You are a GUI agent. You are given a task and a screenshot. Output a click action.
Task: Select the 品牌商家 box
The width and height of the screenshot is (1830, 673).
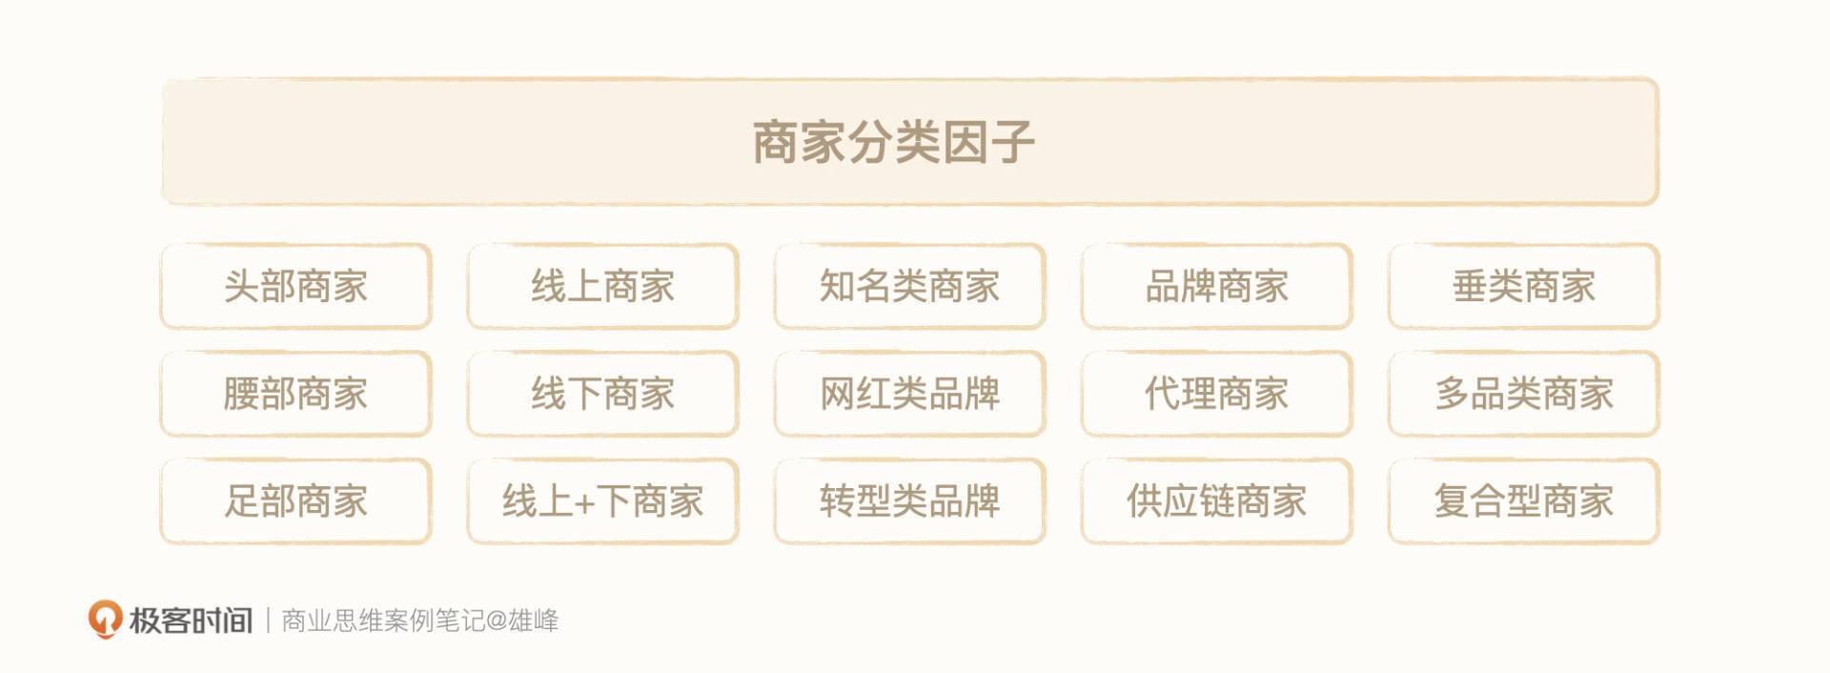(1216, 286)
